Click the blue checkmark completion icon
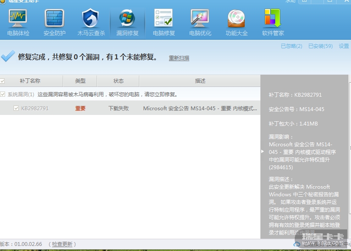The height and width of the screenshot is (251, 351). pos(8,56)
